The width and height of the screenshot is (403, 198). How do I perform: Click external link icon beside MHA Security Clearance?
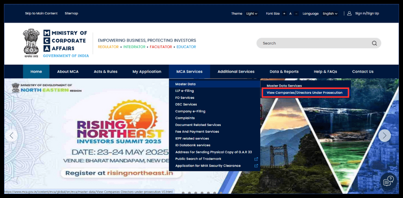[x=256, y=166]
